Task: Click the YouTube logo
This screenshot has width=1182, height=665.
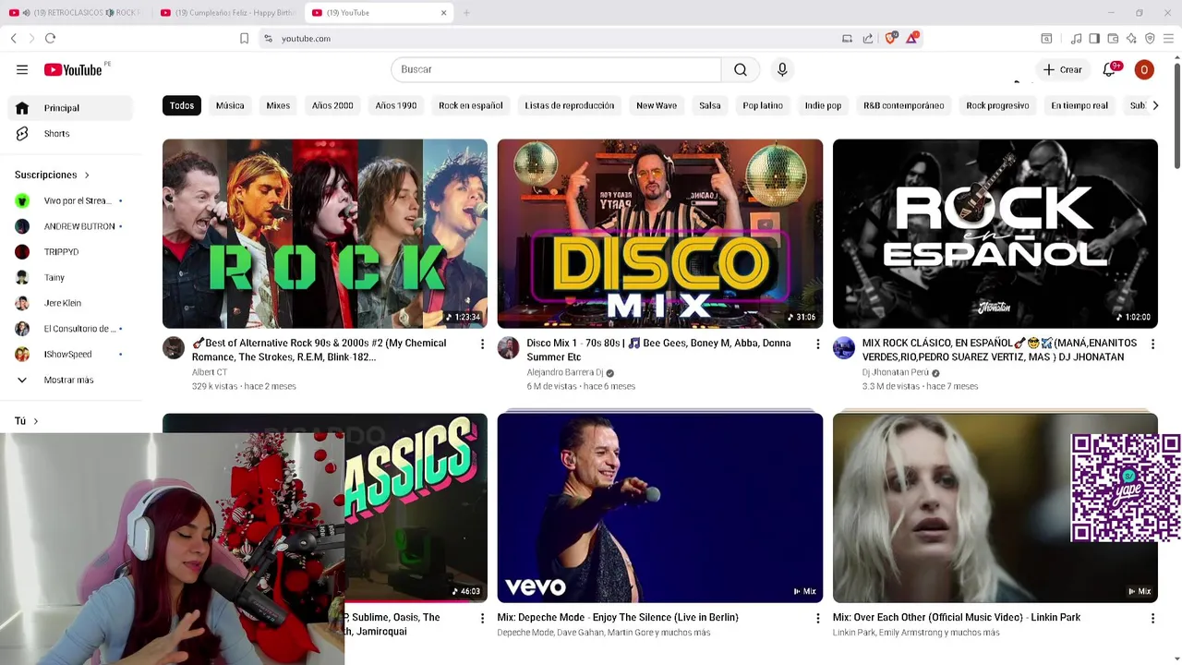Action: point(74,69)
